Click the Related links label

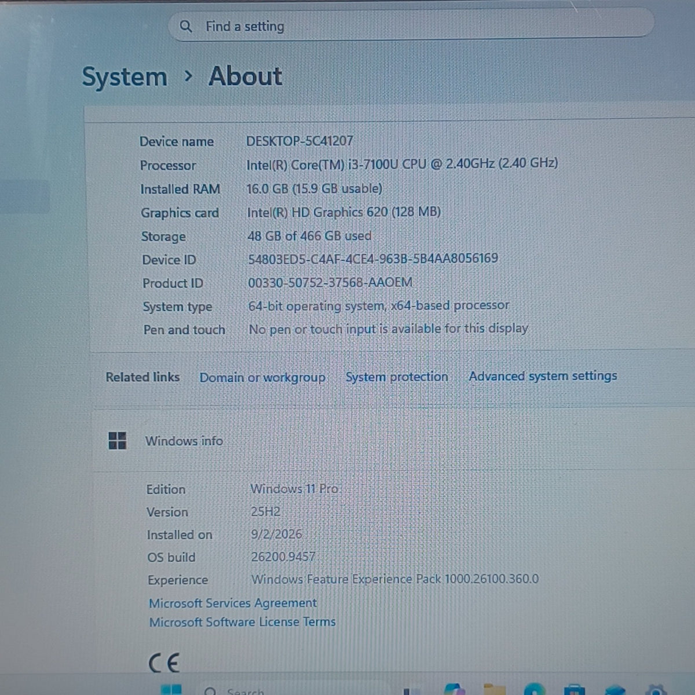point(142,377)
